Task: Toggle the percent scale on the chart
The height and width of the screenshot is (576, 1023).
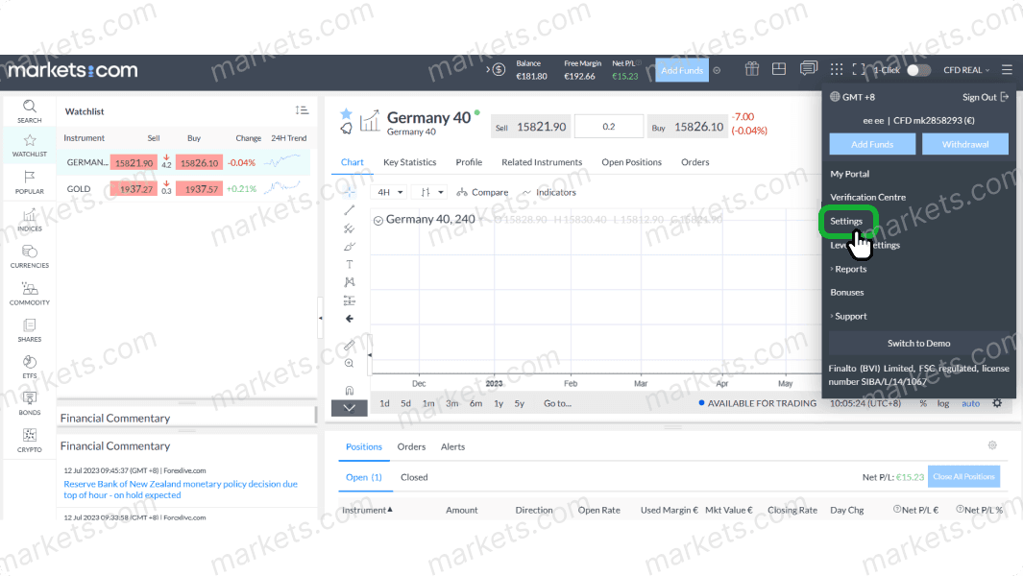Action: pos(923,403)
